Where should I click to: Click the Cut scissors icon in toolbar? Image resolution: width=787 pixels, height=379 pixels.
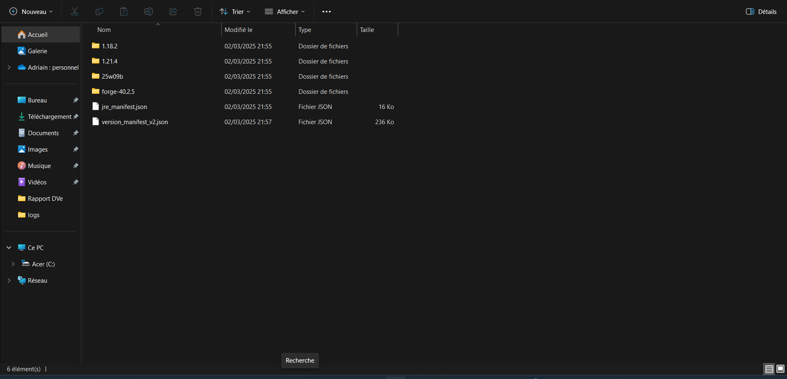(75, 11)
